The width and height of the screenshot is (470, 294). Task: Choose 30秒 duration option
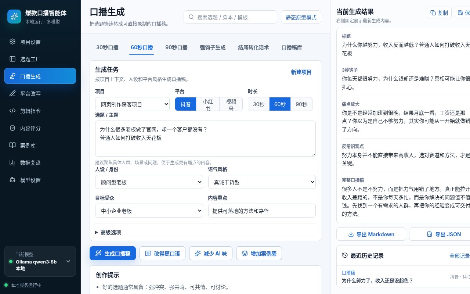(x=259, y=104)
